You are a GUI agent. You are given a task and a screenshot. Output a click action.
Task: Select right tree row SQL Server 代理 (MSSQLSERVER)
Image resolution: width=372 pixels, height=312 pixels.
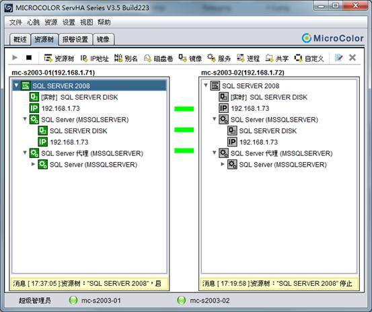[276, 153]
